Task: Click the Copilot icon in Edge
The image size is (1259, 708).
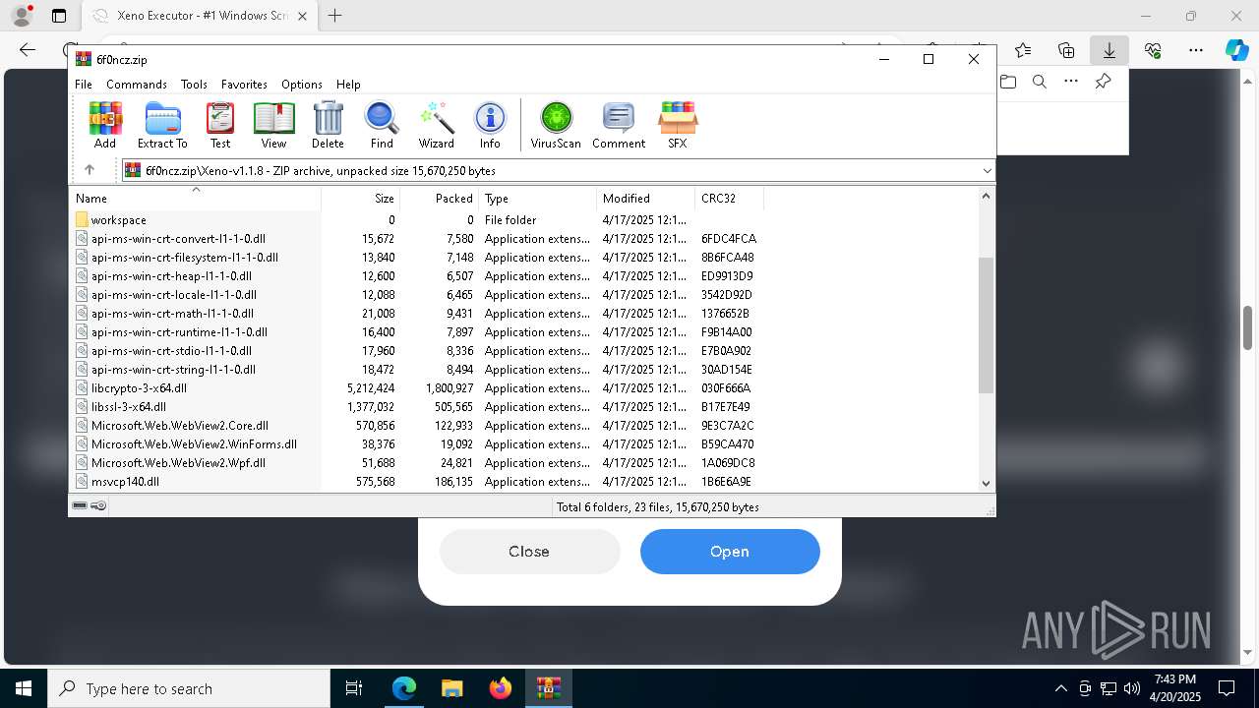Action: 1236,50
